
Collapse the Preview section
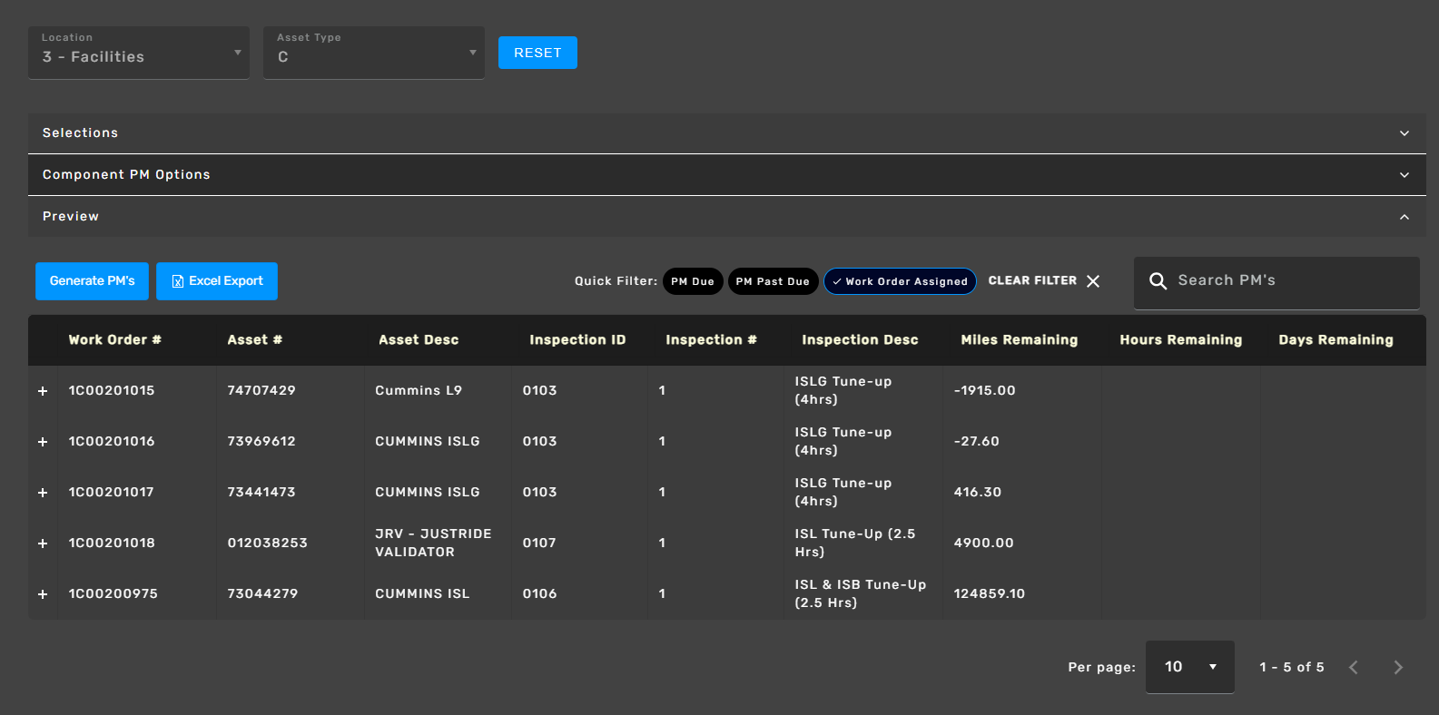(x=1404, y=217)
